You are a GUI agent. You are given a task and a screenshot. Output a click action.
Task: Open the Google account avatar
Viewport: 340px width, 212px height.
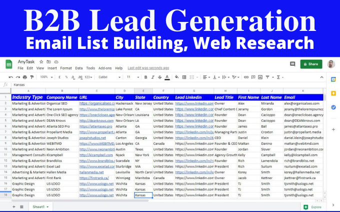[331, 64]
